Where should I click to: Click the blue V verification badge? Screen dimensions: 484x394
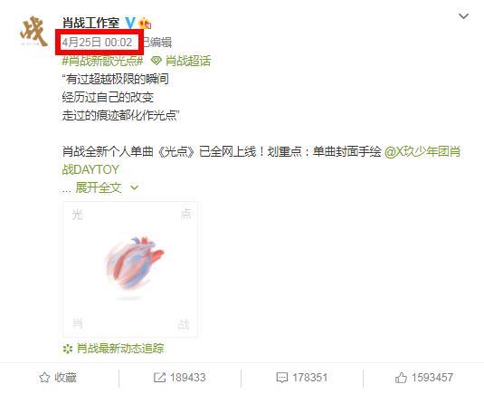click(130, 23)
